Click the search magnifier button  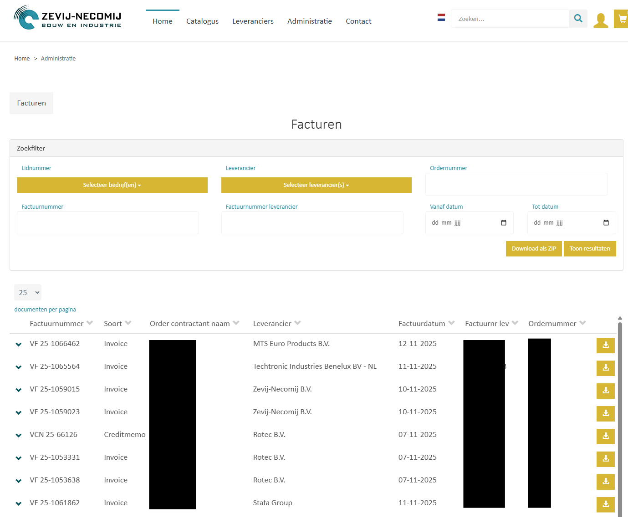578,19
